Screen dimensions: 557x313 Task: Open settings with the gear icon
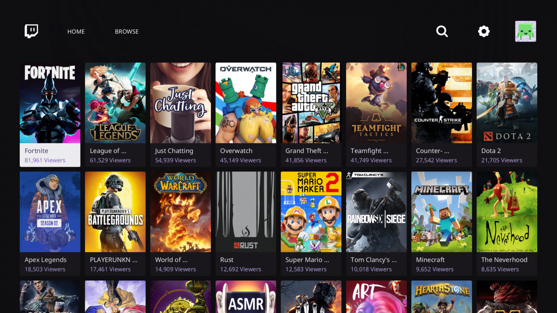[484, 31]
